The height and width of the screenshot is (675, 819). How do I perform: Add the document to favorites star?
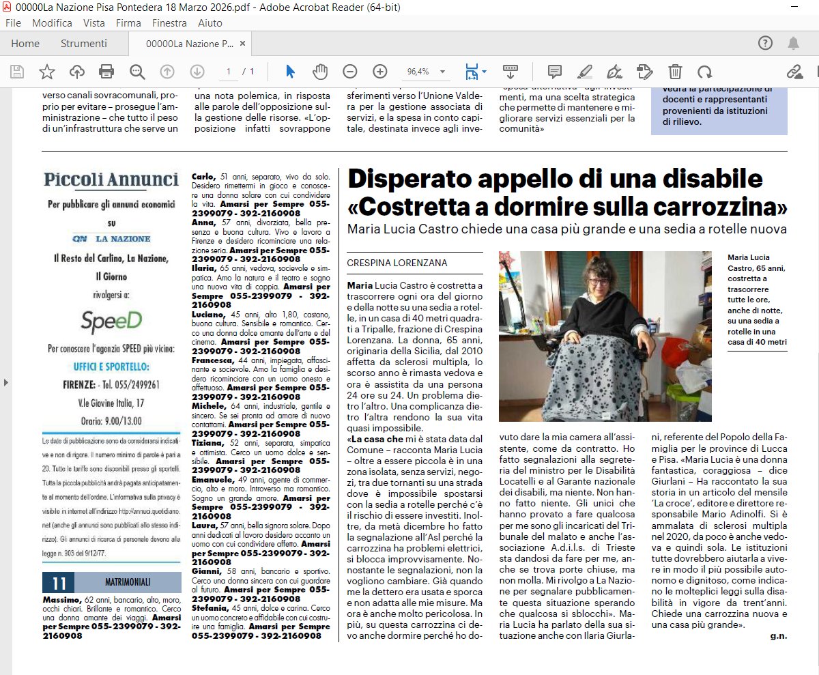point(46,71)
